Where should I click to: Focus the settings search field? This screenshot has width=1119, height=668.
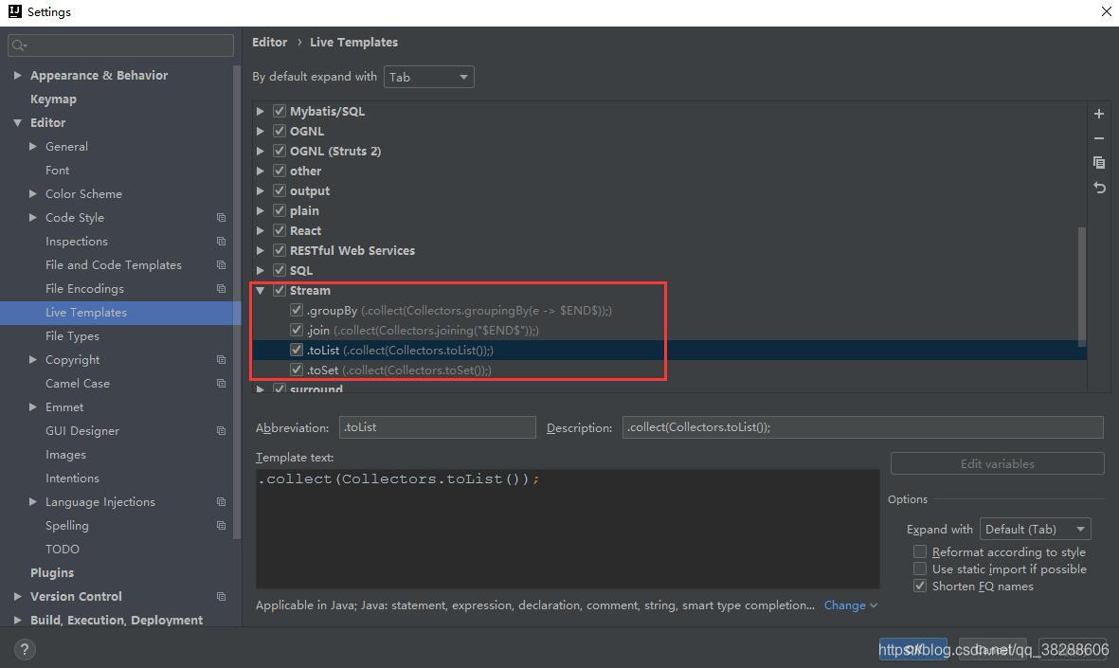click(120, 45)
